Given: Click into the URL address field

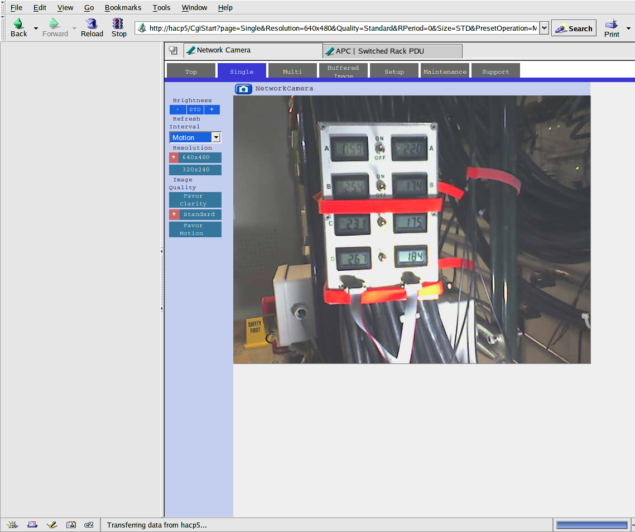Looking at the screenshot, I should (x=343, y=28).
